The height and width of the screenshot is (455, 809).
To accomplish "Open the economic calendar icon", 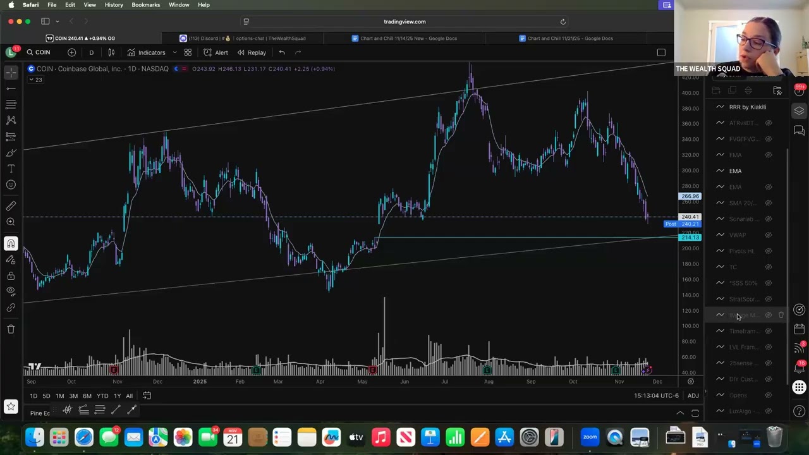I will click(800, 329).
